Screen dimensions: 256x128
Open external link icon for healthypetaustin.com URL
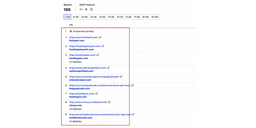[x=103, y=46]
